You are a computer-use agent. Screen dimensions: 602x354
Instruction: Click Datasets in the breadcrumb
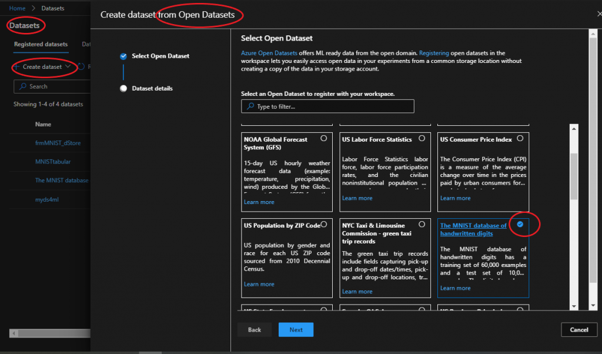(52, 8)
